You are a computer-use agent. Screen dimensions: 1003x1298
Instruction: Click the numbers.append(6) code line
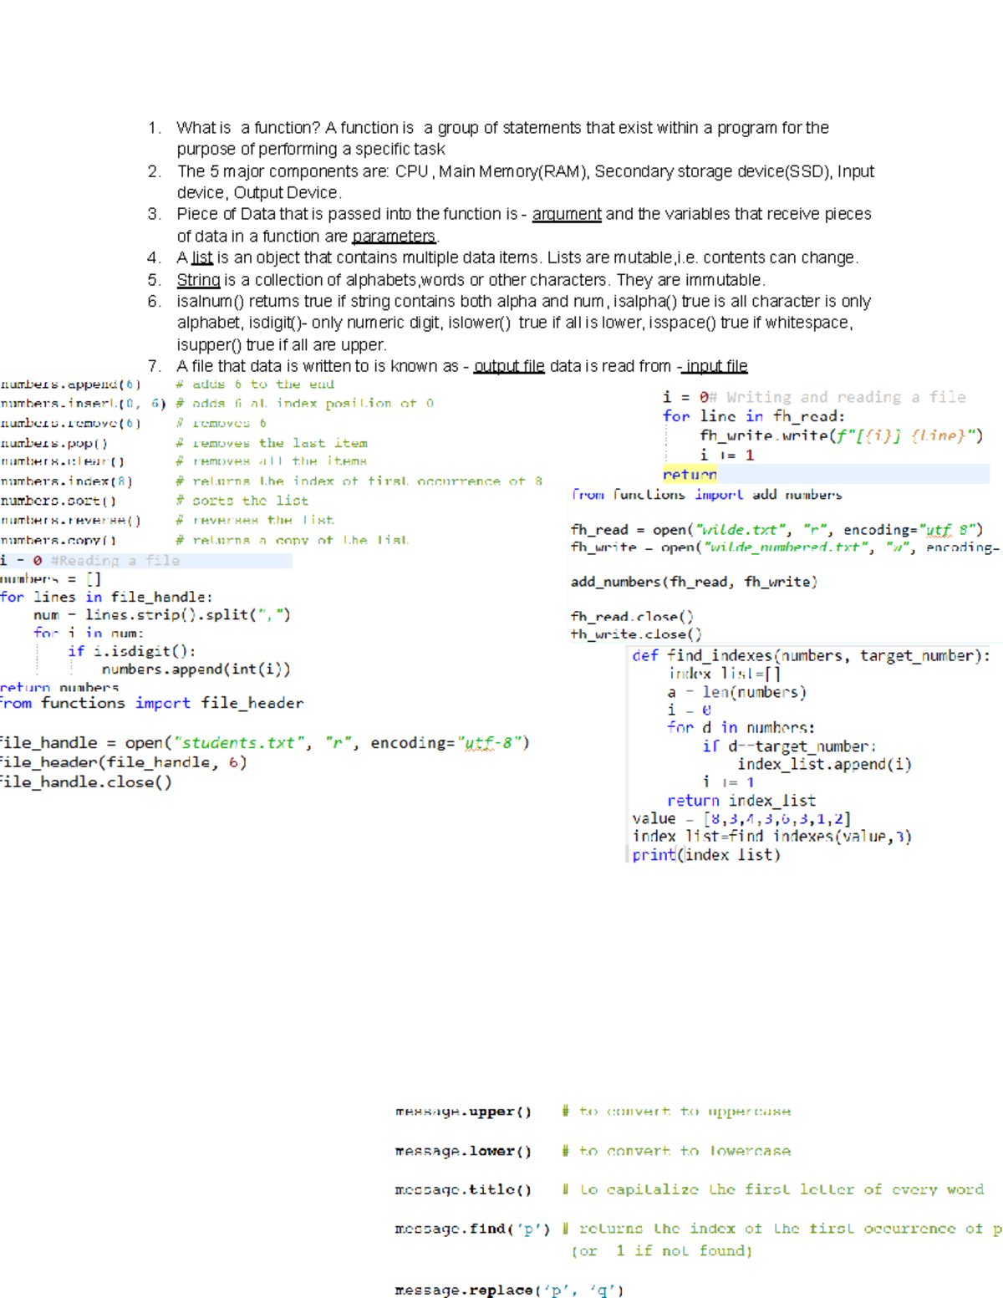tap(71, 384)
